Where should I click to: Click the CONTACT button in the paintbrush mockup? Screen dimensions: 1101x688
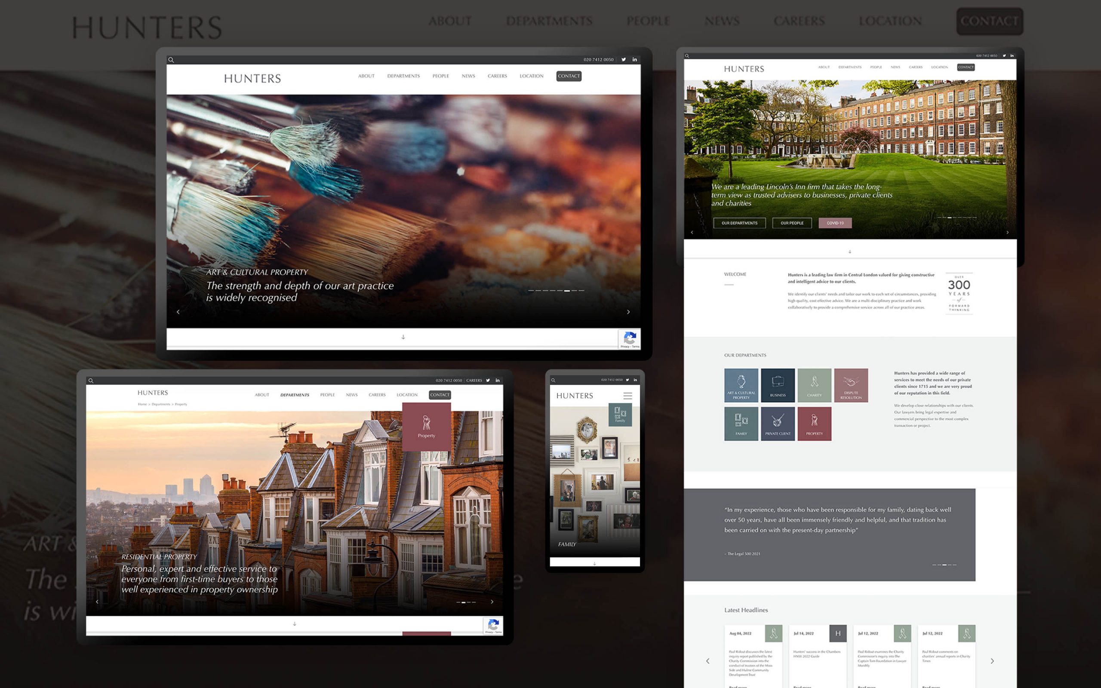[x=568, y=76]
